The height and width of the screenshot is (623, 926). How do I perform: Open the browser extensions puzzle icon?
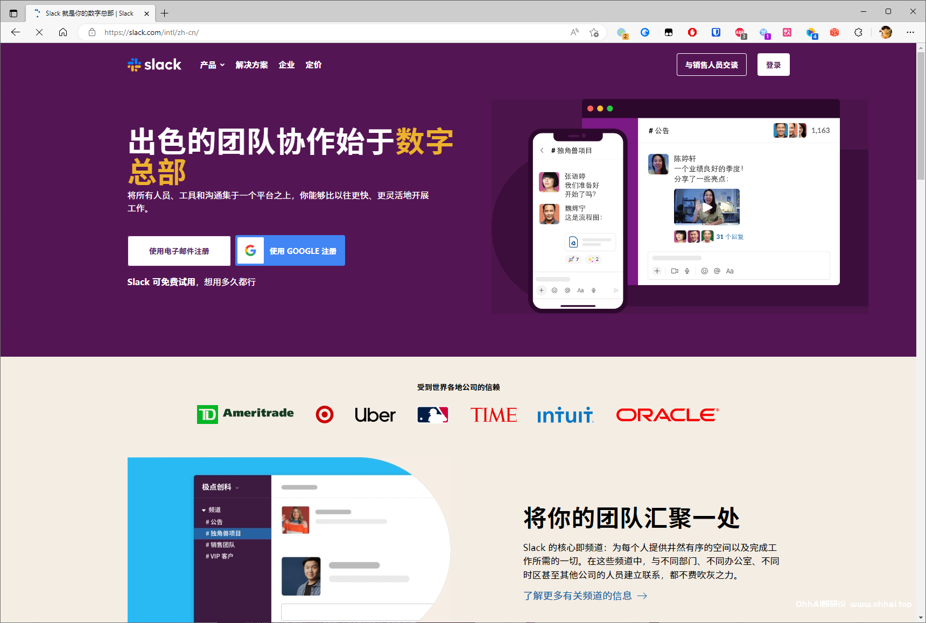click(x=858, y=32)
